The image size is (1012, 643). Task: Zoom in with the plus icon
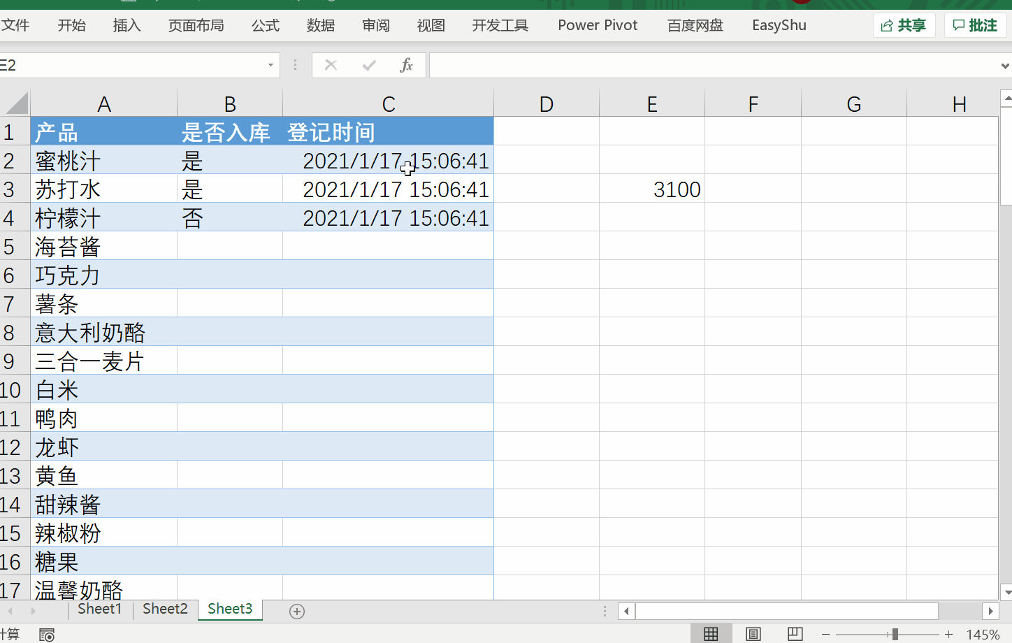[x=948, y=634]
